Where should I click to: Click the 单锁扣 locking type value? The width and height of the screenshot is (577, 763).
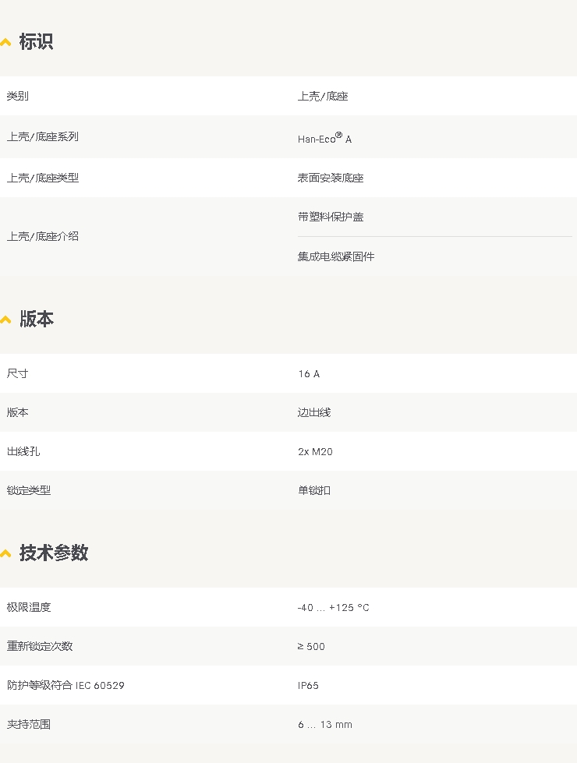(314, 491)
